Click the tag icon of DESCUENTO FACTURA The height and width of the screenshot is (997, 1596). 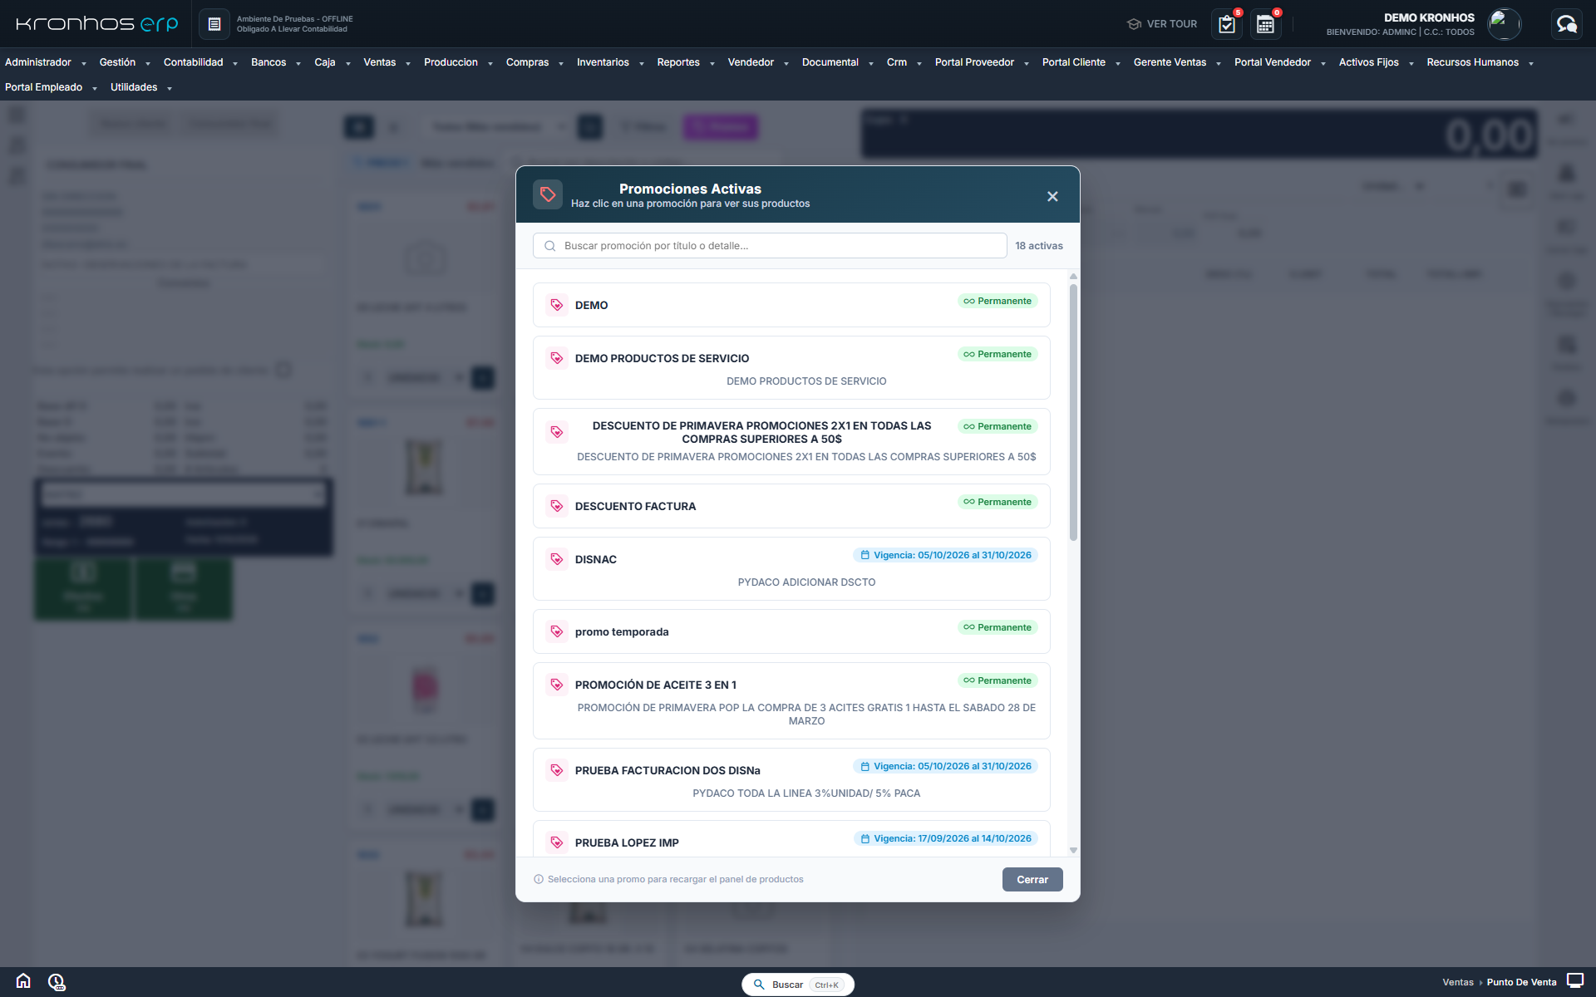tap(557, 506)
